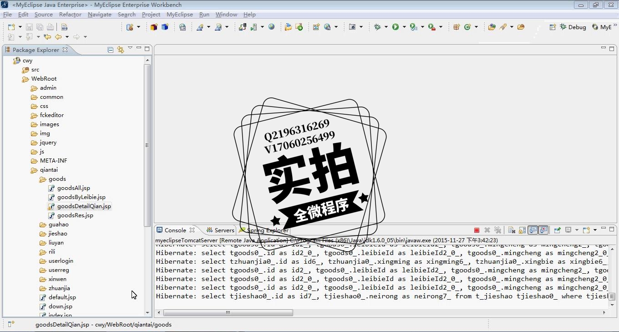Select goodsDetailQian.jsp file
The width and height of the screenshot is (619, 332).
click(84, 206)
